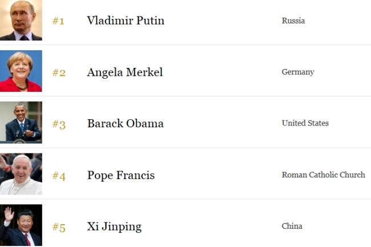Click the #5 rank number

click(x=59, y=228)
